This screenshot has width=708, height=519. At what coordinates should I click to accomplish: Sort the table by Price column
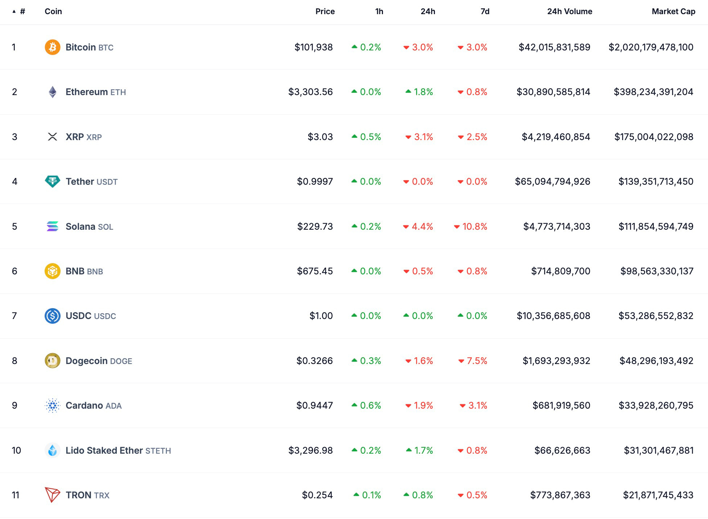click(x=325, y=11)
